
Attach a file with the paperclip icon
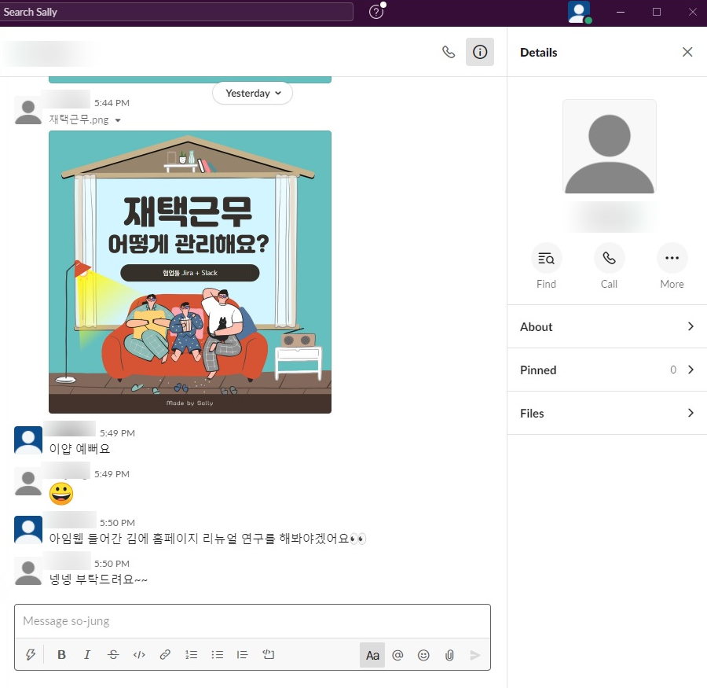point(449,655)
